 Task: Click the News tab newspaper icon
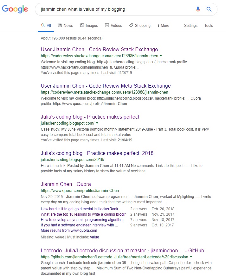(60, 25)
